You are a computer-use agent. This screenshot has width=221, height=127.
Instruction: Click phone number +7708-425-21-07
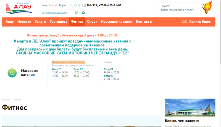(x=110, y=6)
